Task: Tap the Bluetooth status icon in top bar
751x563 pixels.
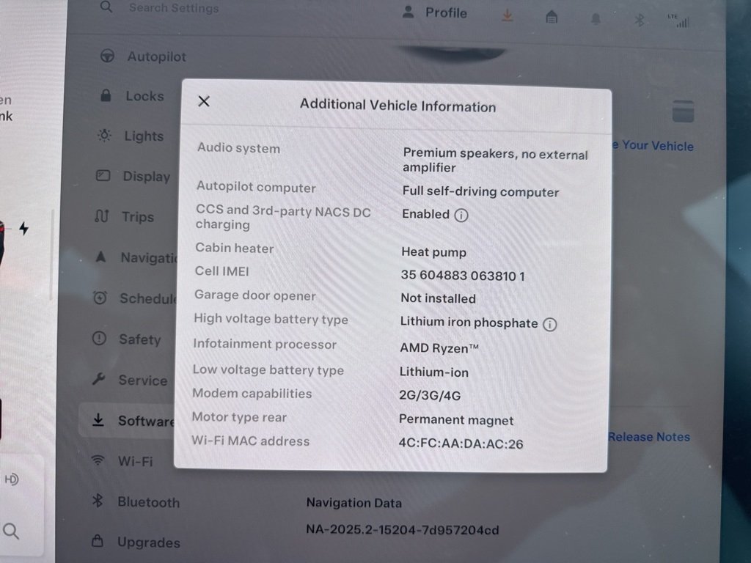Action: (639, 20)
